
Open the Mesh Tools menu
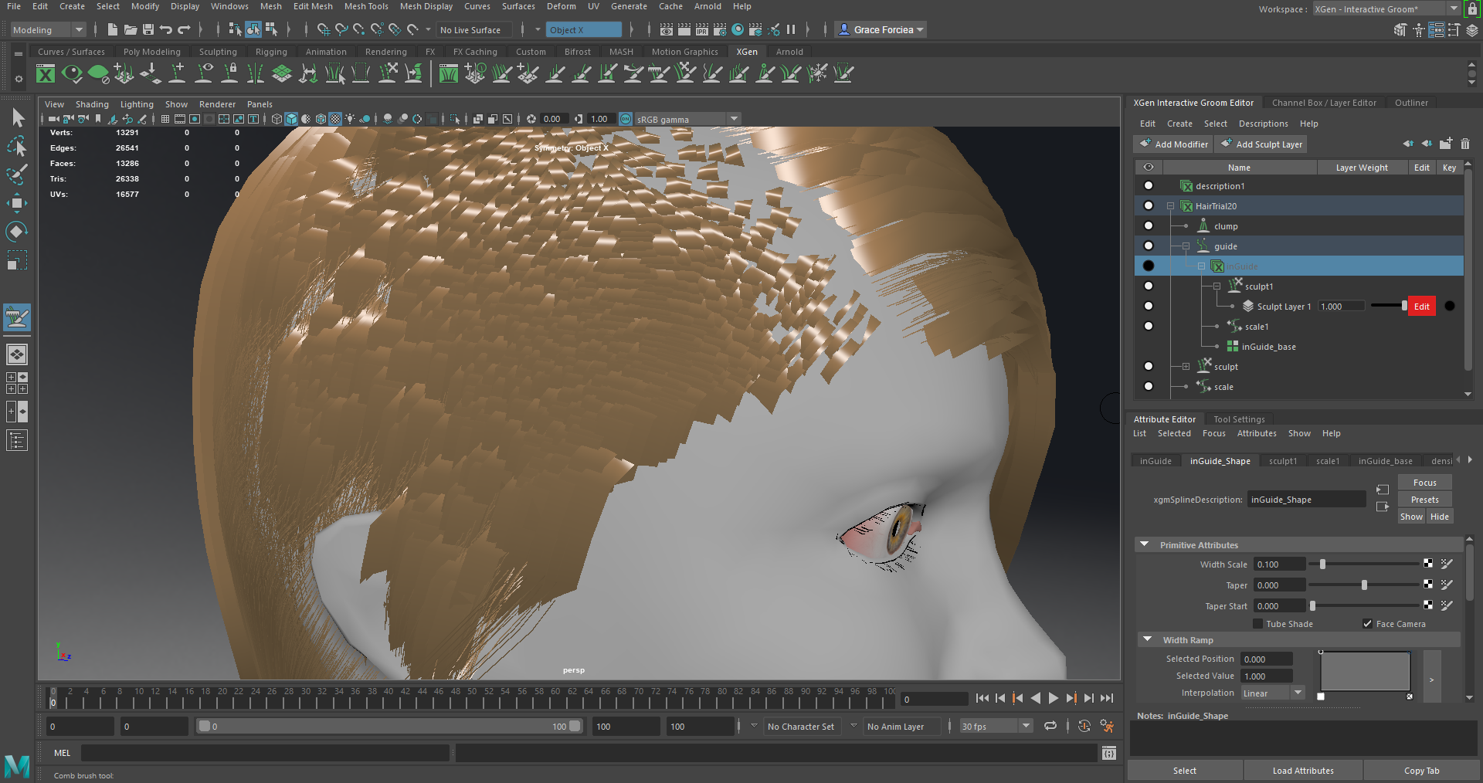pyautogui.click(x=366, y=6)
